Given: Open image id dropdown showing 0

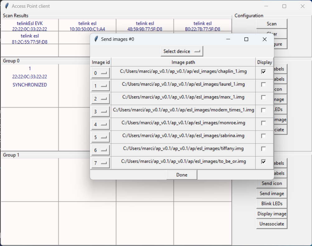Looking at the screenshot, I should click(101, 73).
